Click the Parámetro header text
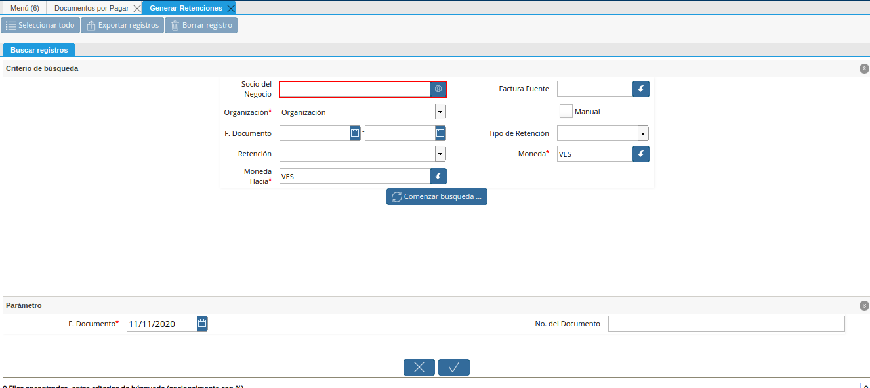This screenshot has width=870, height=388. 24,305
